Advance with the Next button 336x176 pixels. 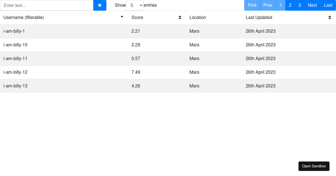pos(312,5)
